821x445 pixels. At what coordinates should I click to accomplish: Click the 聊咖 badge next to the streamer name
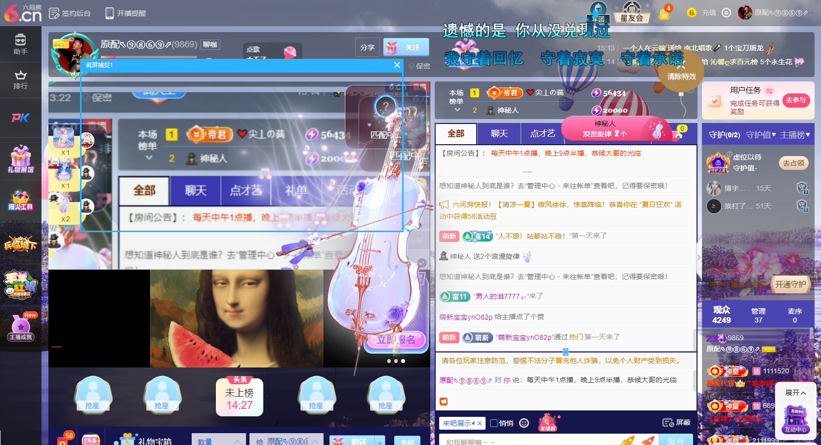coord(210,44)
